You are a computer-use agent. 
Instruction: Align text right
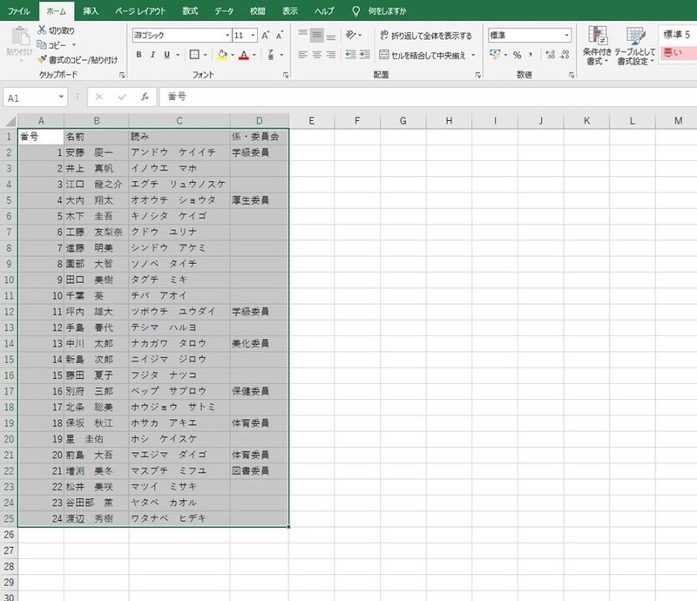point(331,55)
